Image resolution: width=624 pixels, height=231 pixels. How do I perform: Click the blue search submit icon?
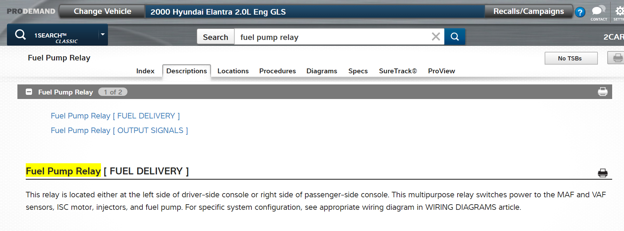click(x=454, y=37)
